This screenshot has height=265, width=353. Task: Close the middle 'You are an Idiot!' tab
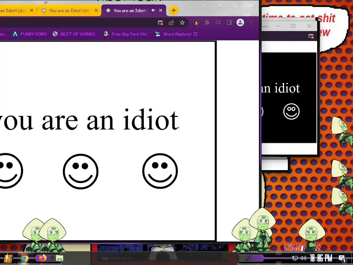pos(96,10)
